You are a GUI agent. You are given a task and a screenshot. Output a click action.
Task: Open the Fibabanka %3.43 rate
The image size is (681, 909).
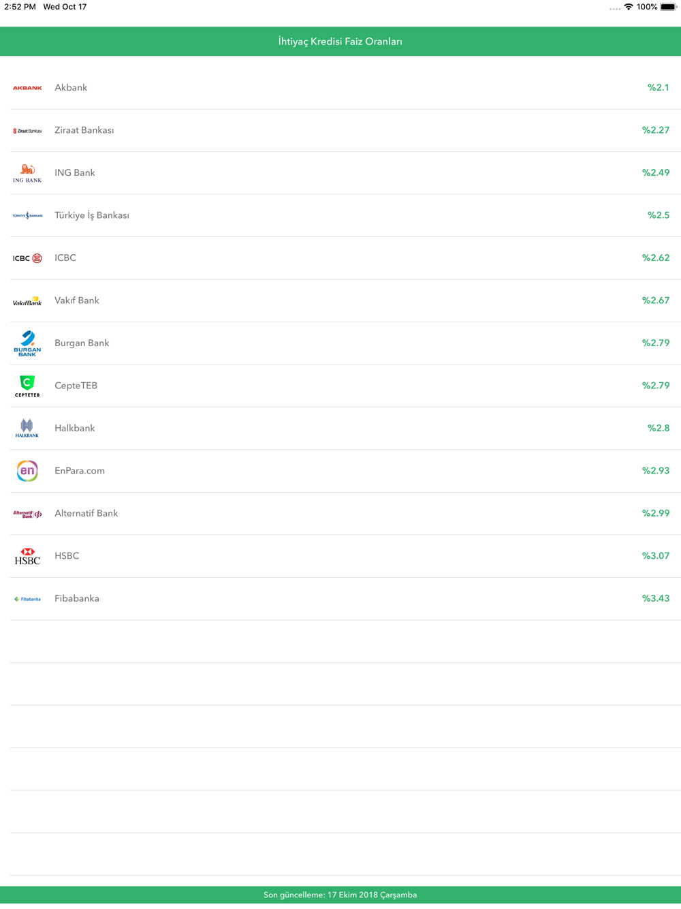(655, 598)
